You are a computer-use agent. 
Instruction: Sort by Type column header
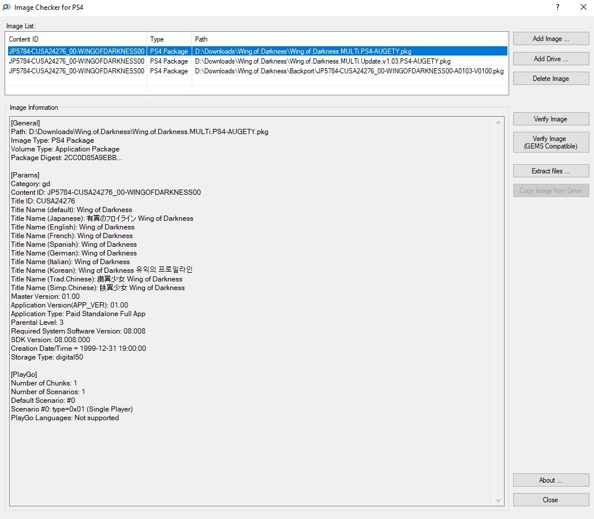coord(169,39)
